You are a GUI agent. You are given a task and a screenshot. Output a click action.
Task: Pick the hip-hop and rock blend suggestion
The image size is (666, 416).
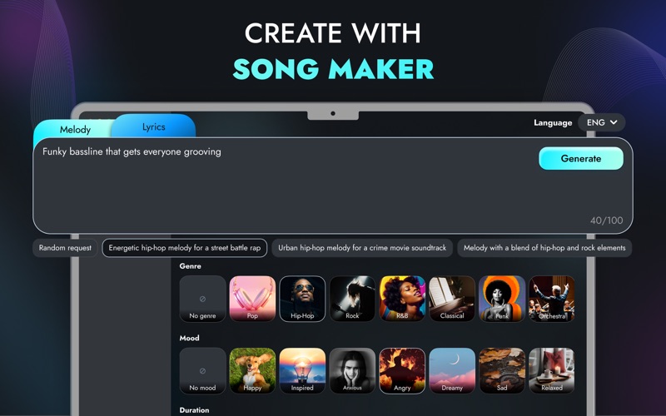[544, 248]
